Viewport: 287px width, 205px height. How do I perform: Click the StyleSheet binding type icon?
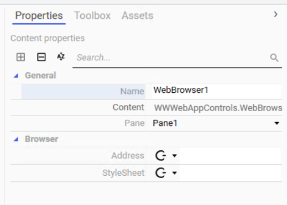(160, 173)
